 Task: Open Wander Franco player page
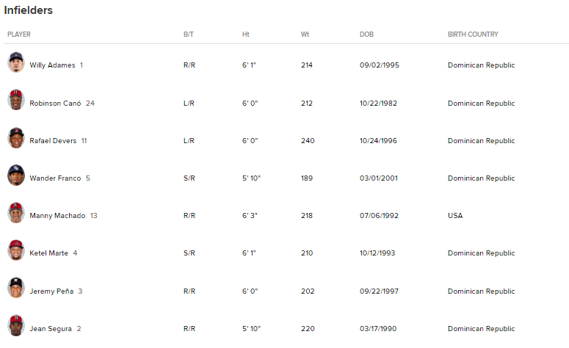(x=55, y=178)
